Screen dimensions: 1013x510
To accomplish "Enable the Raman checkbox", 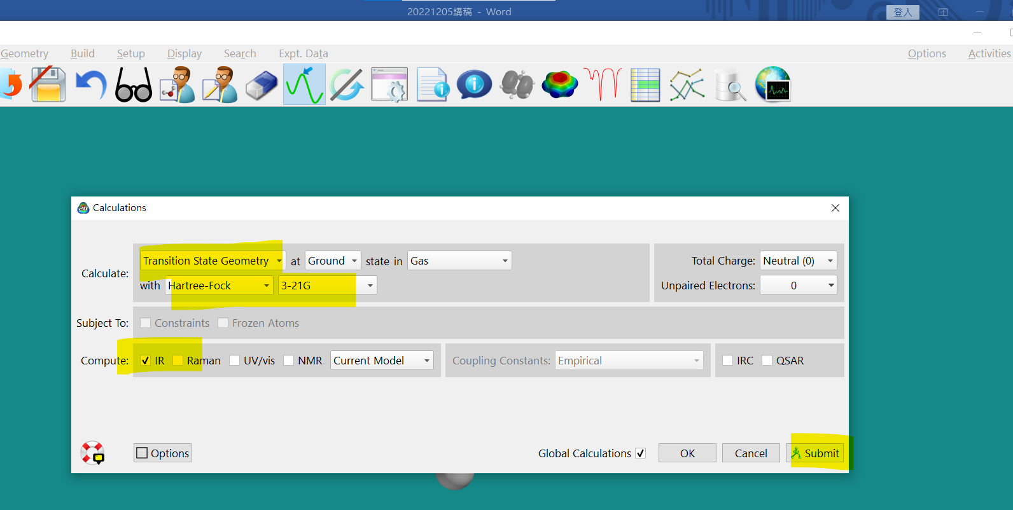I will point(178,361).
